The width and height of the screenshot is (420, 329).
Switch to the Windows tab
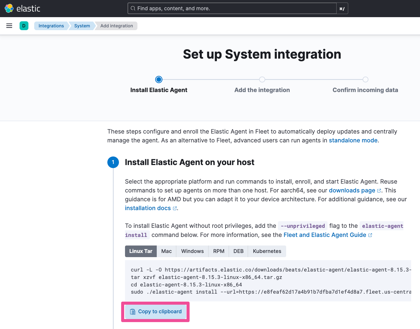click(192, 251)
